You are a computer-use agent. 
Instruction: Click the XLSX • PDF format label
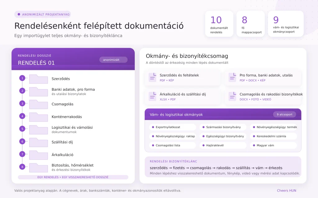coord(168,99)
